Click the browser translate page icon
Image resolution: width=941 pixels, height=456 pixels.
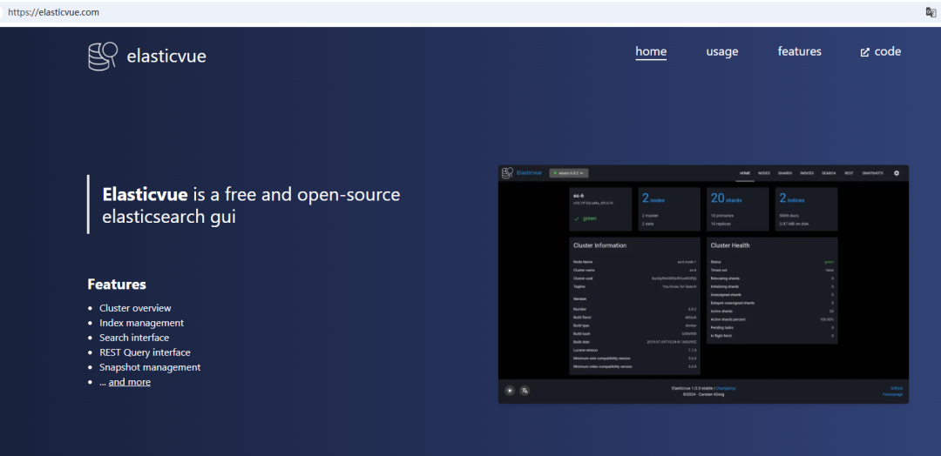931,12
